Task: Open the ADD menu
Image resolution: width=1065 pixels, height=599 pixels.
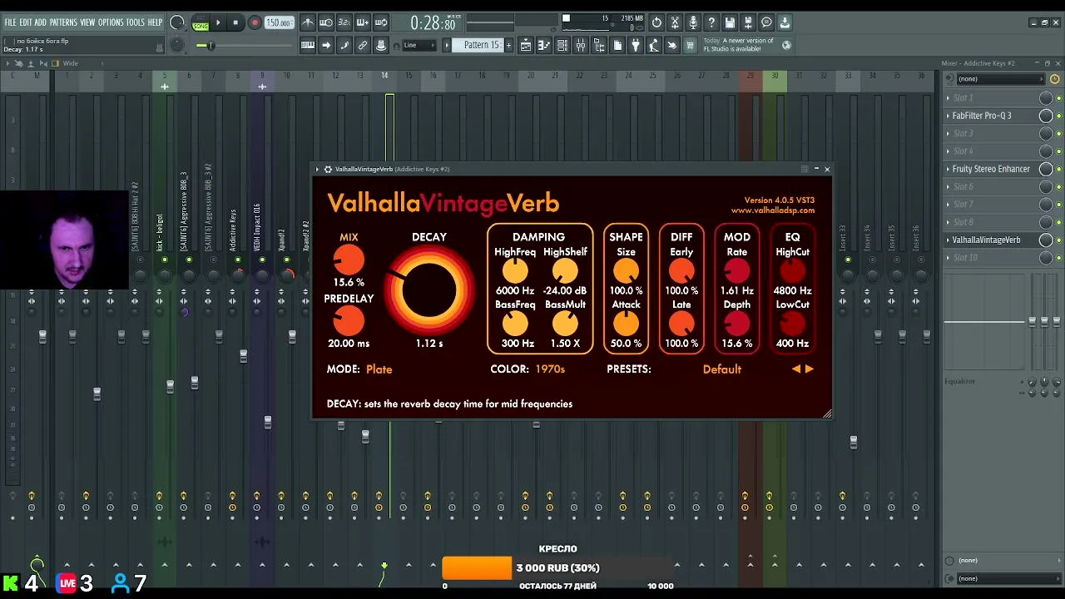Action: (40, 22)
